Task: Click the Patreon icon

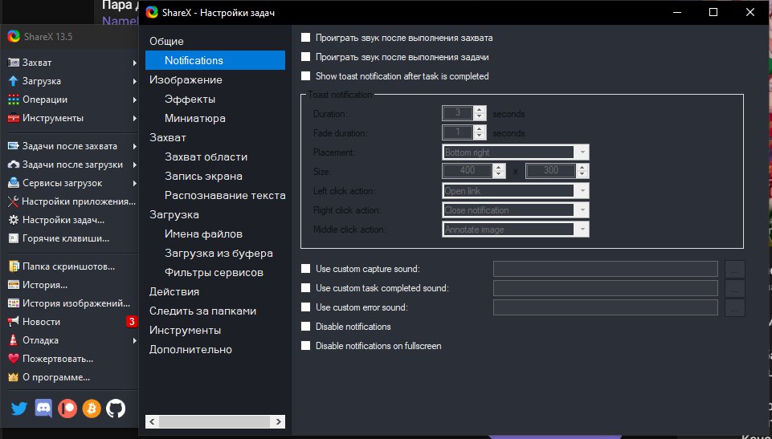Action: click(x=67, y=409)
